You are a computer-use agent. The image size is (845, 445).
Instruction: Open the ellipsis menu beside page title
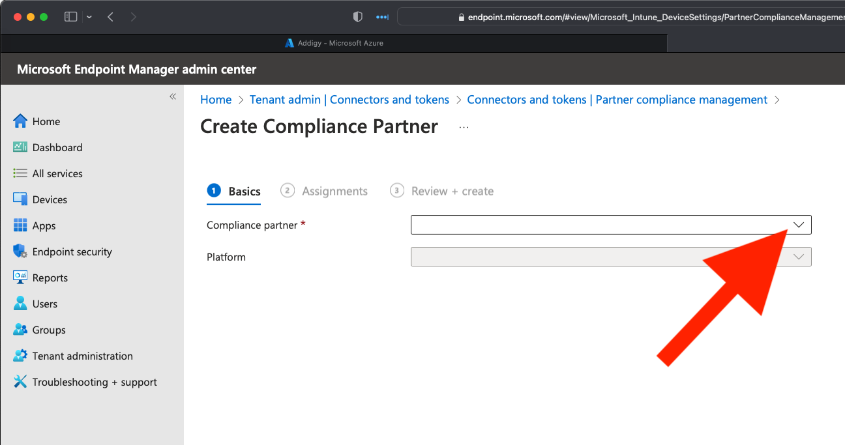point(464,127)
